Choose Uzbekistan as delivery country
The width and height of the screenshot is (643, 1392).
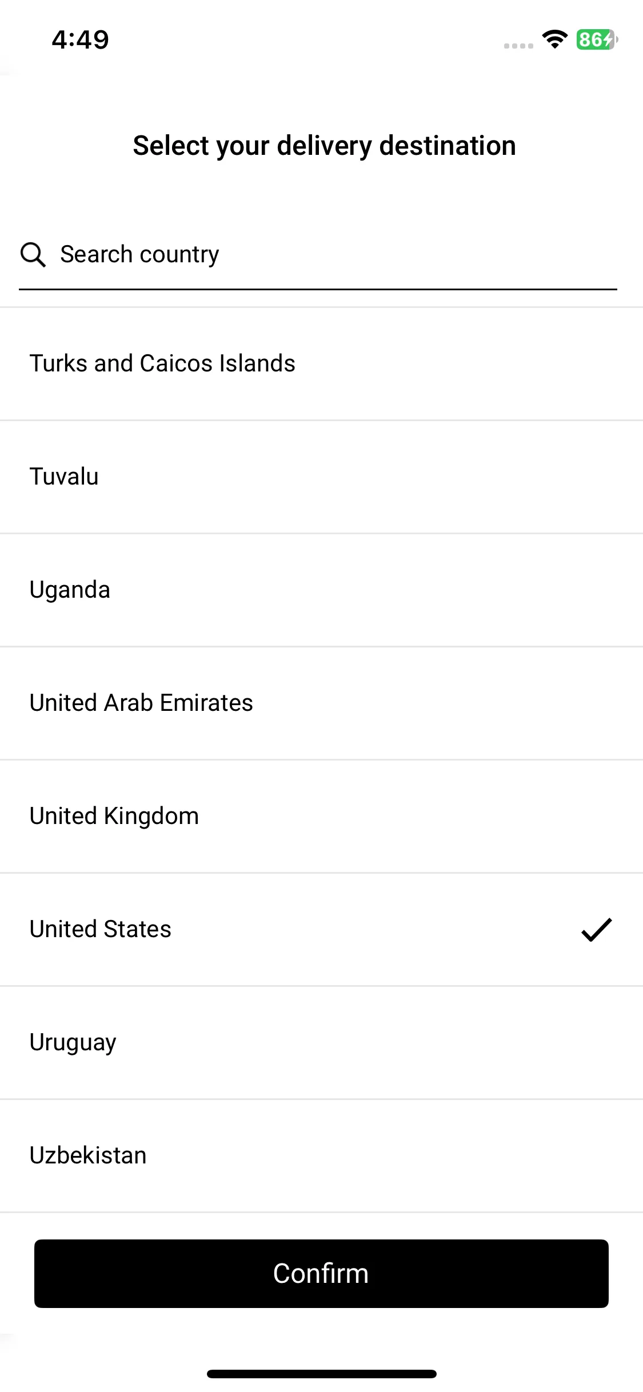coord(321,1155)
